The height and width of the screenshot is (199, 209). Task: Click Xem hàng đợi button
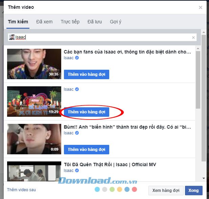pos(166,191)
